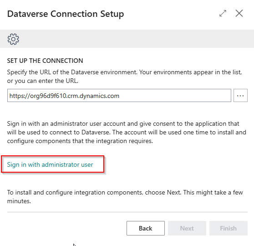Go to the previous step with Back
The height and width of the screenshot is (246, 254).
coord(146,228)
